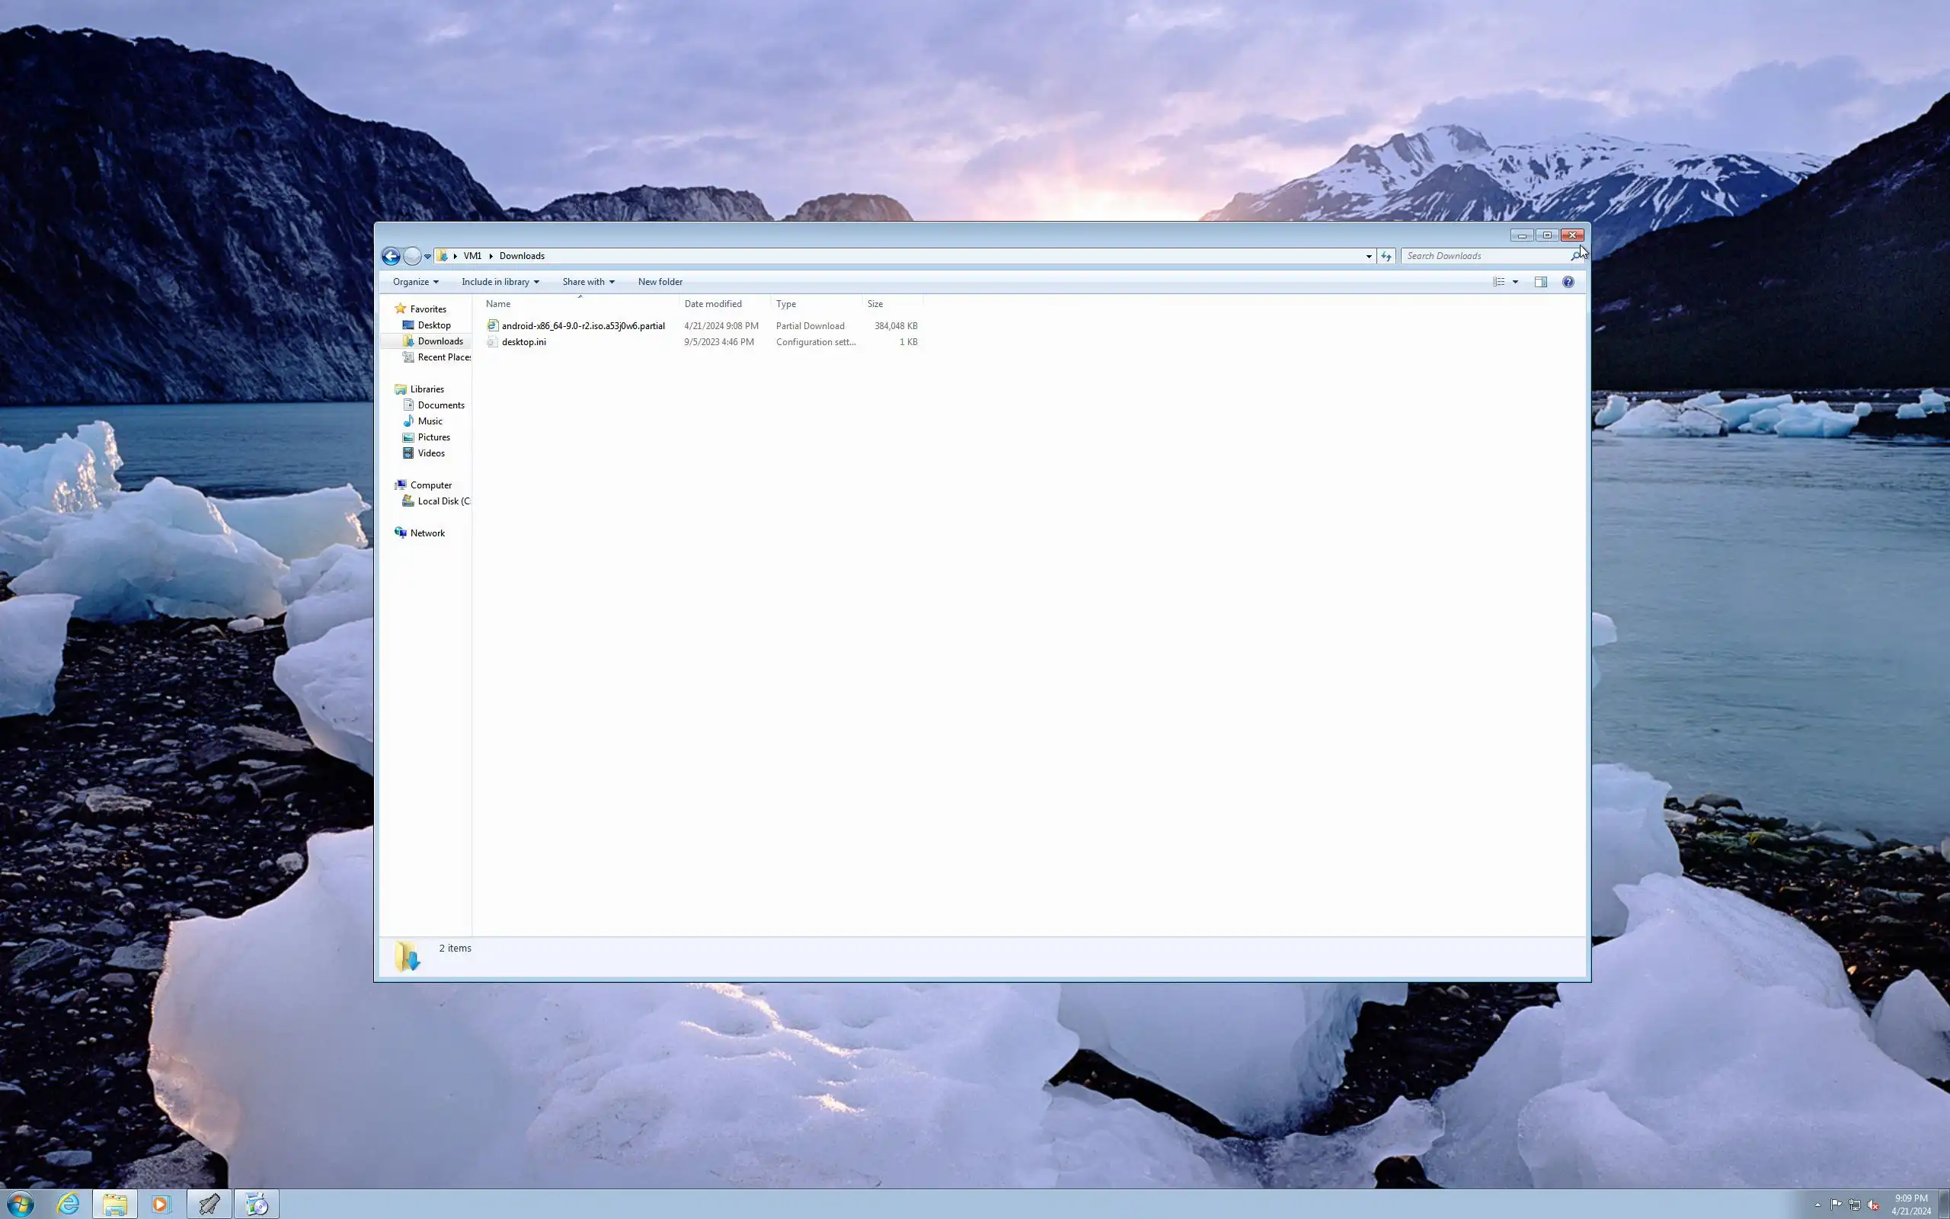Click the refresh button beside address bar
The width and height of the screenshot is (1950, 1219).
click(1386, 257)
